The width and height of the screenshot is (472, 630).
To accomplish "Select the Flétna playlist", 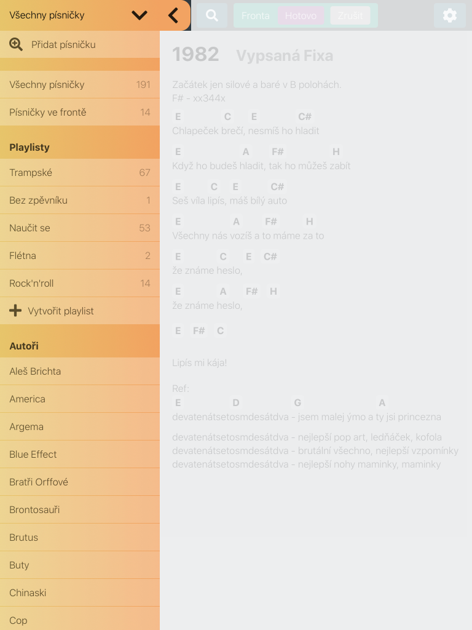I will point(80,256).
